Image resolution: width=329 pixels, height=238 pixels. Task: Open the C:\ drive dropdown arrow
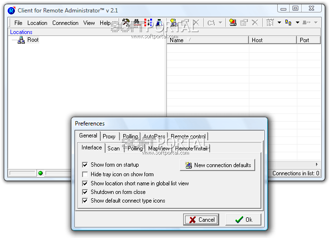220,23
